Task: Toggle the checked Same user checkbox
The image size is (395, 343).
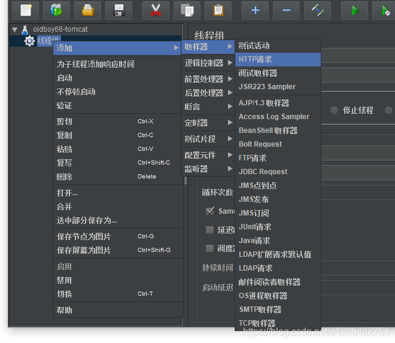Action: coord(210,211)
